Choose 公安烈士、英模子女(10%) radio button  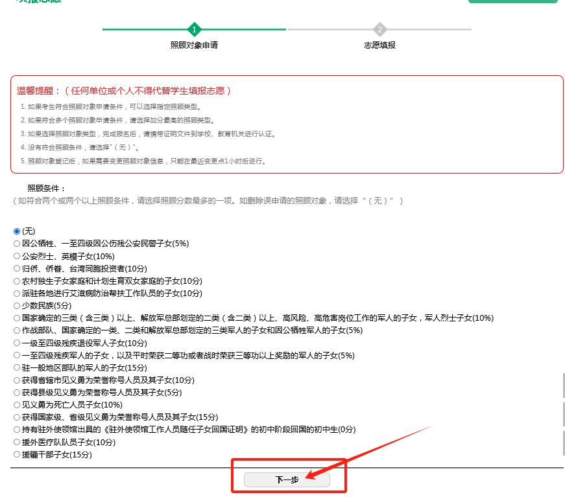17,256
